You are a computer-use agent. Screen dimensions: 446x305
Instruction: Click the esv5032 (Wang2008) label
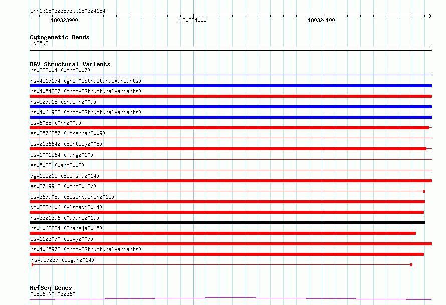tap(57, 165)
